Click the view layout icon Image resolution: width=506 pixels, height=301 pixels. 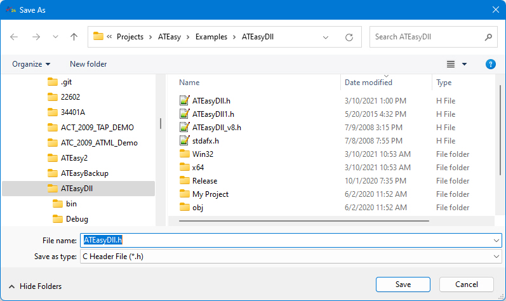click(451, 64)
